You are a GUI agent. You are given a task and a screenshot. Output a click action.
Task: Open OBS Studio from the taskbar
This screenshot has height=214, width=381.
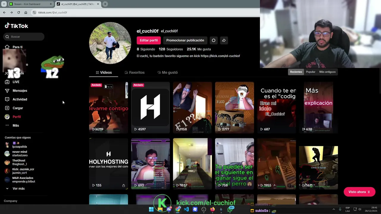(x=204, y=209)
